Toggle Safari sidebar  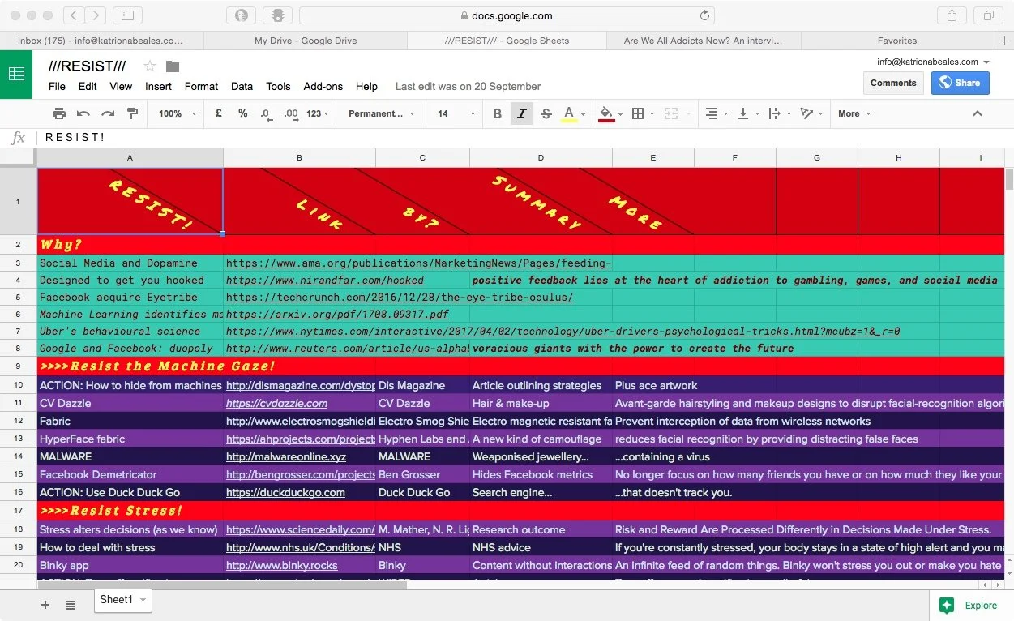pos(127,15)
